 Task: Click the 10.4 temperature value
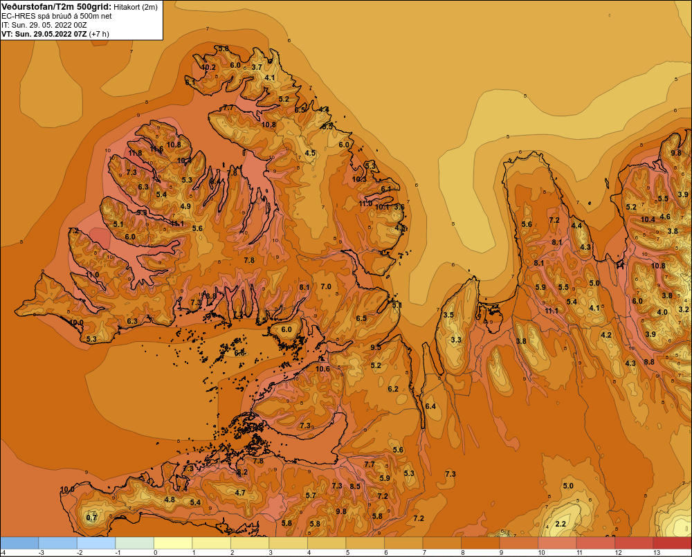(x=648, y=219)
